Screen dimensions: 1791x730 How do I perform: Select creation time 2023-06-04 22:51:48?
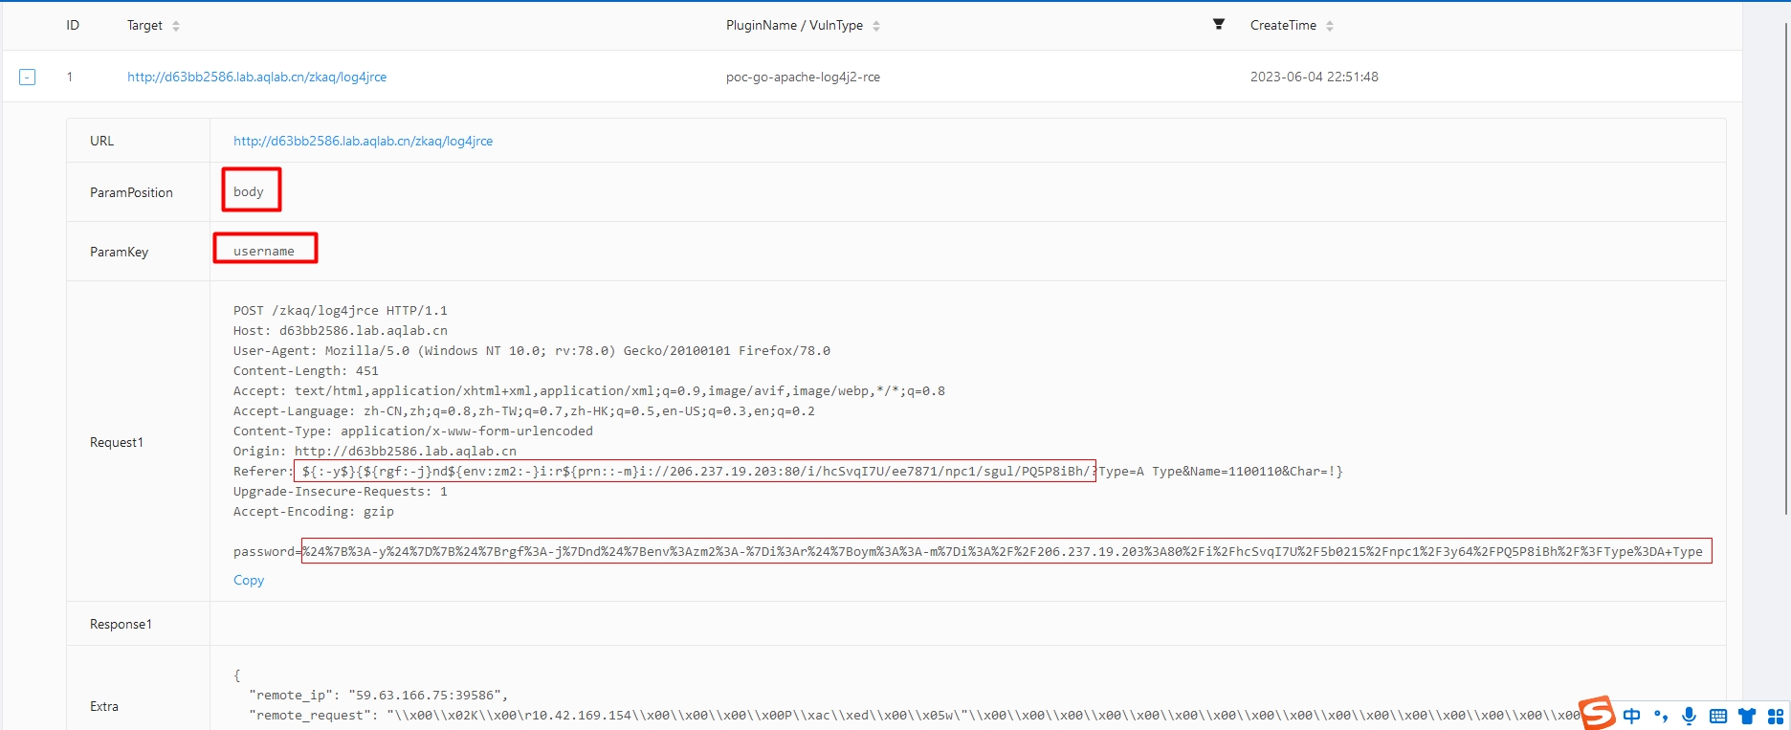point(1315,77)
